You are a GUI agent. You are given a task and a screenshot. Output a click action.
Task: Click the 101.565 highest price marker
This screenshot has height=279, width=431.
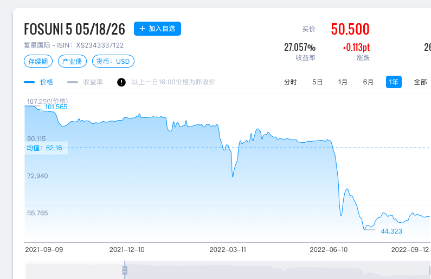(x=56, y=107)
